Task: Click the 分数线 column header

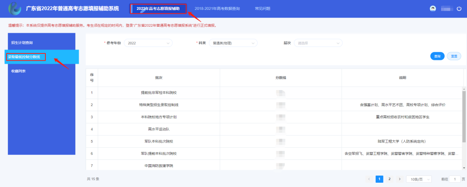Action: (x=281, y=78)
